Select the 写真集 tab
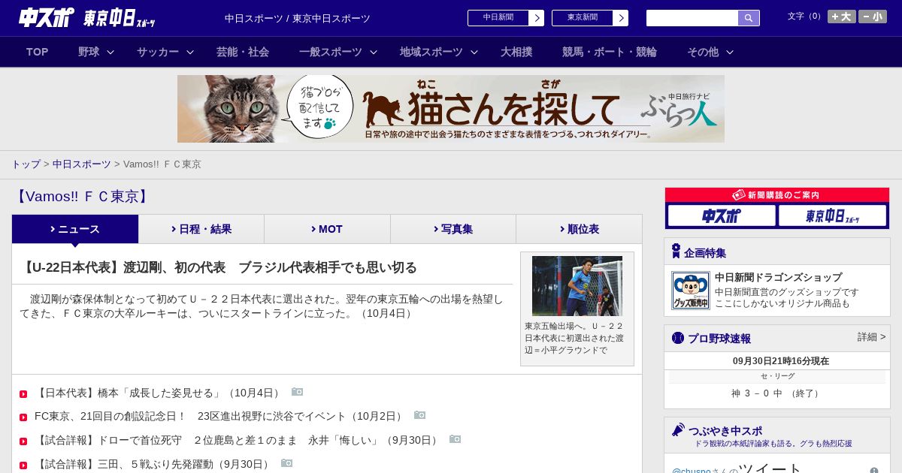 click(x=453, y=229)
